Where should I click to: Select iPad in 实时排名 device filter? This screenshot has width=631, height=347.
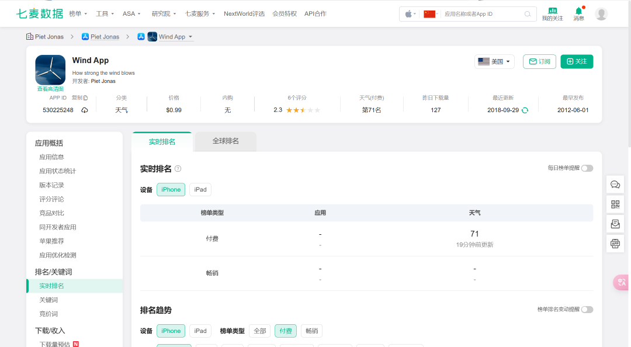200,190
